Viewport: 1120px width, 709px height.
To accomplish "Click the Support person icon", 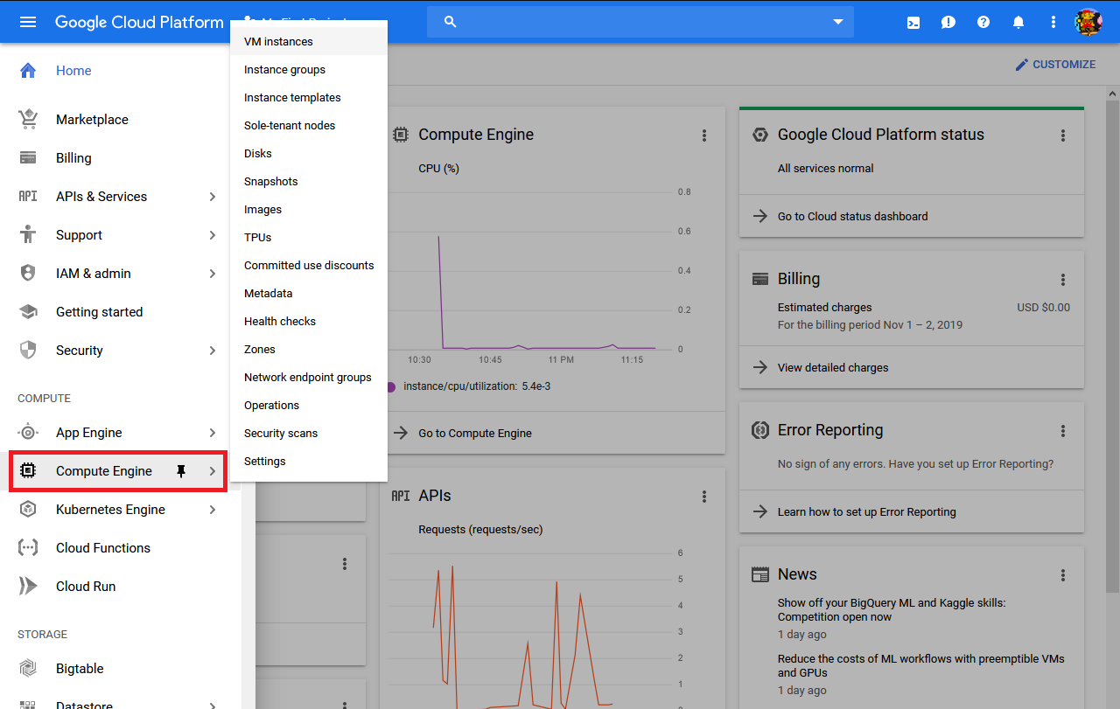I will (28, 235).
